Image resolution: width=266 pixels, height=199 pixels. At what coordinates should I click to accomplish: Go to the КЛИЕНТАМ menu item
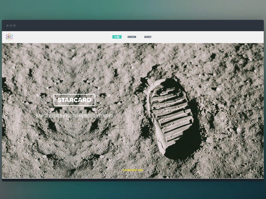[132, 37]
